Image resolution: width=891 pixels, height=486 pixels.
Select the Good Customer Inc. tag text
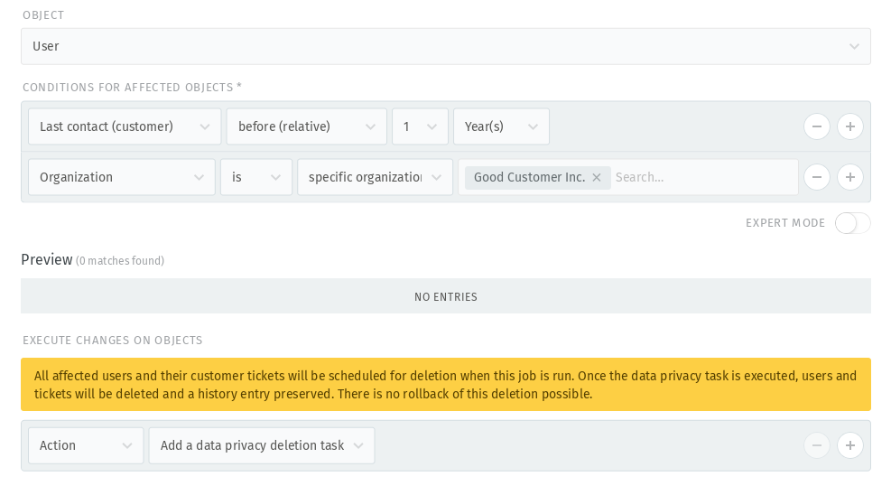(x=529, y=177)
